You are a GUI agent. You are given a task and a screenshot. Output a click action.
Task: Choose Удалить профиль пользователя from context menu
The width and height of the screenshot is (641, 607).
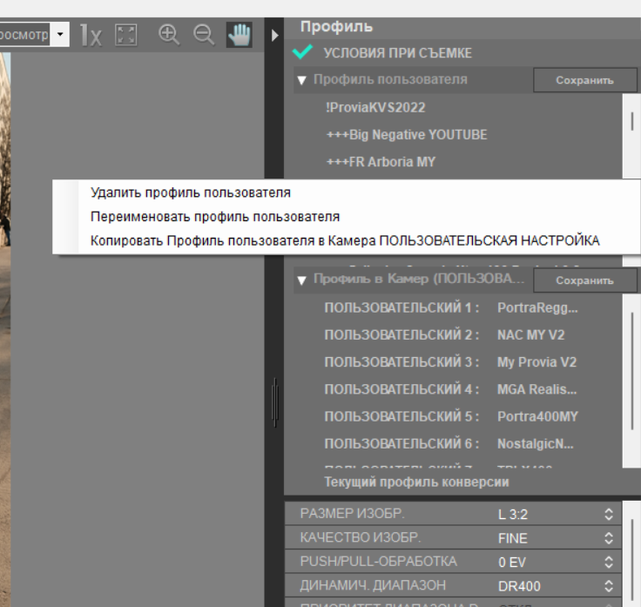(x=191, y=192)
